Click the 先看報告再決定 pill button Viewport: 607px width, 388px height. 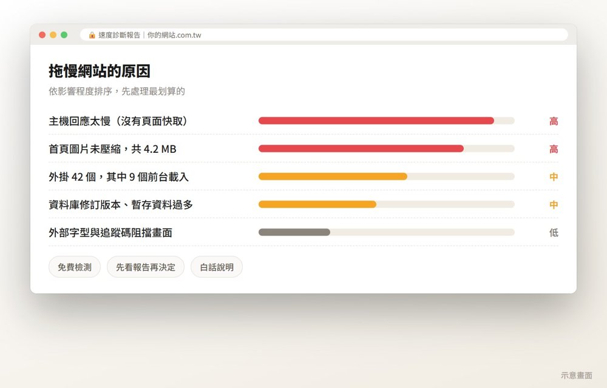point(146,267)
